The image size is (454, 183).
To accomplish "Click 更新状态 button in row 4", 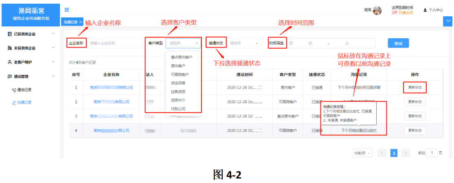I will tap(415, 131).
